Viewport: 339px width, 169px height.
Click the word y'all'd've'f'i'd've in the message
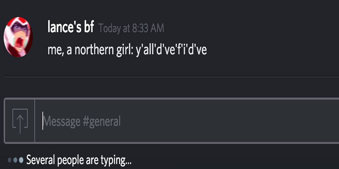coord(171,50)
